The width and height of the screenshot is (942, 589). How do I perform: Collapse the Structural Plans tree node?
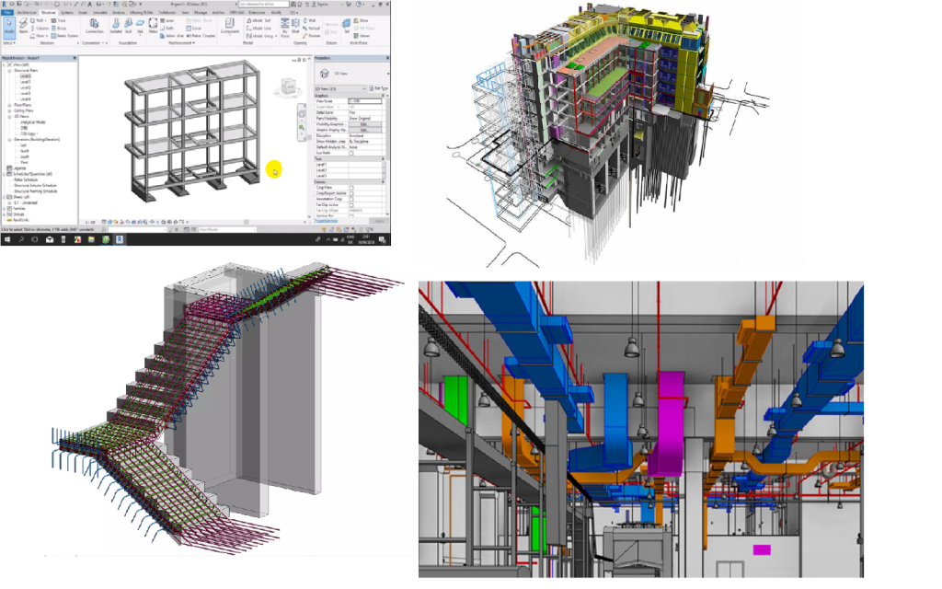(9, 70)
